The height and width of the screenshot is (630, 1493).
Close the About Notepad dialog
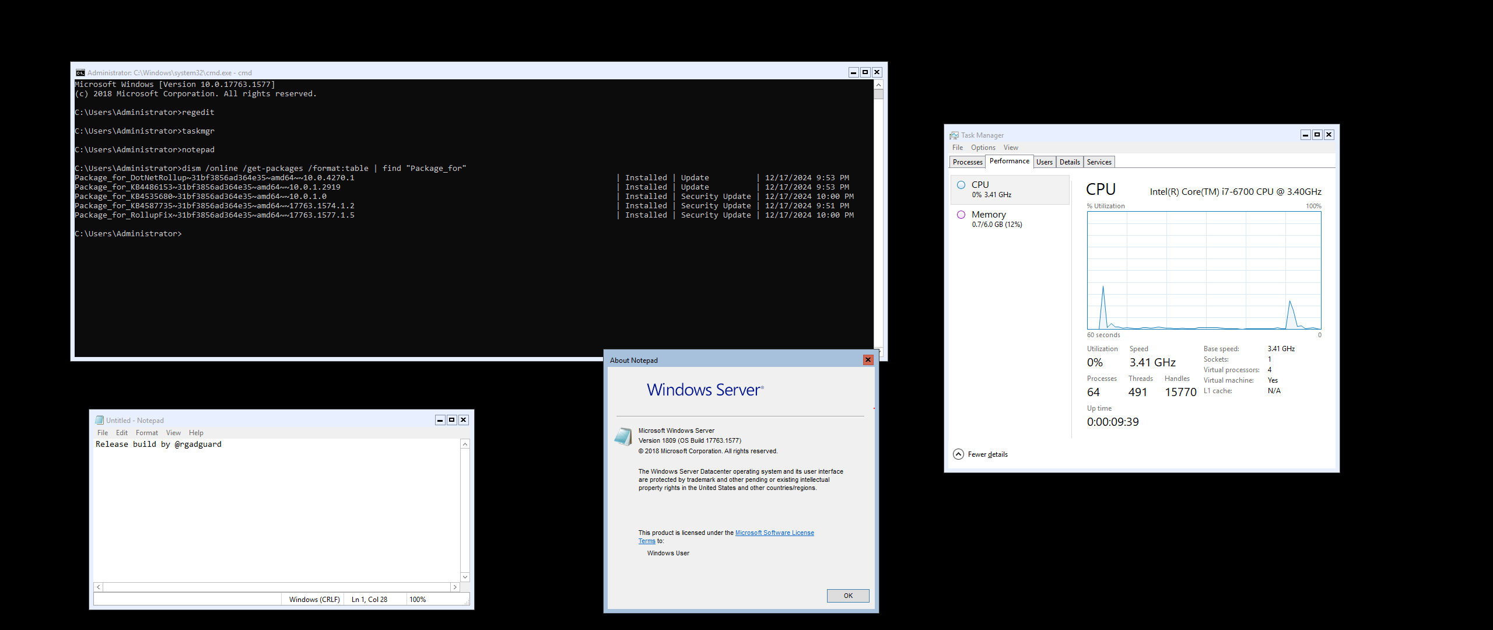(x=868, y=360)
